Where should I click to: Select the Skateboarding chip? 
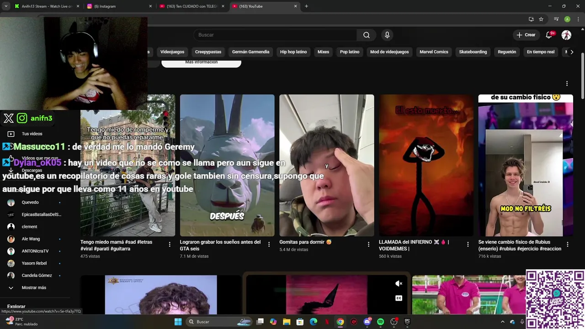(x=473, y=52)
